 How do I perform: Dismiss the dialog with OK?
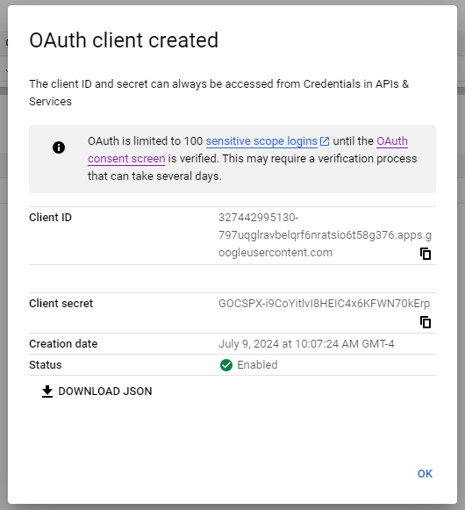point(425,474)
